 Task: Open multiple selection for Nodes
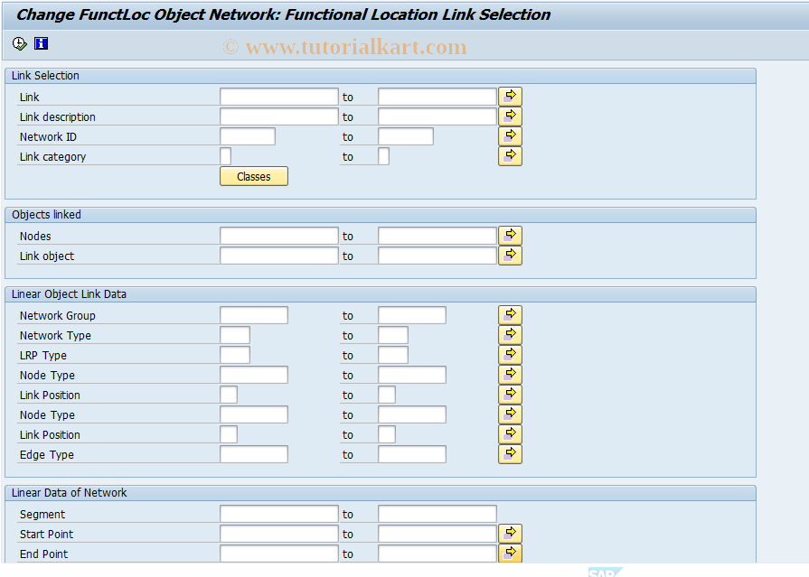[x=511, y=236]
